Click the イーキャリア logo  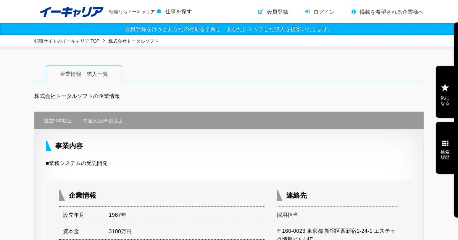(71, 12)
